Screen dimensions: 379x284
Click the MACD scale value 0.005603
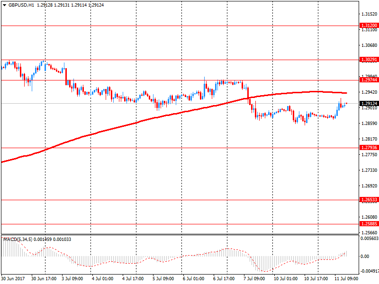[x=370, y=239]
